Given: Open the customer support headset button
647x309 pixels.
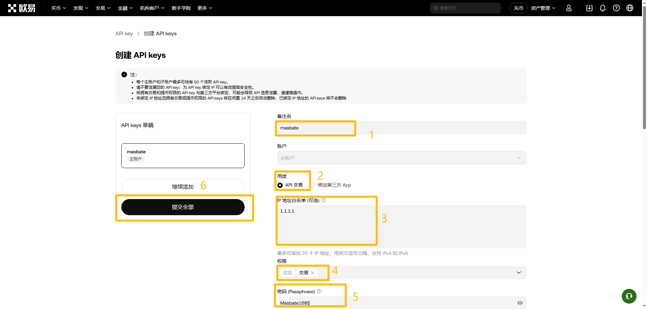Looking at the screenshot, I should (x=629, y=296).
